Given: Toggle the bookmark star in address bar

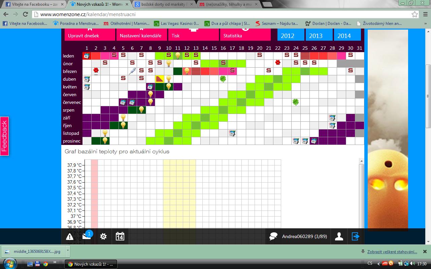Looking at the screenshot, I should pyautogui.click(x=415, y=14).
